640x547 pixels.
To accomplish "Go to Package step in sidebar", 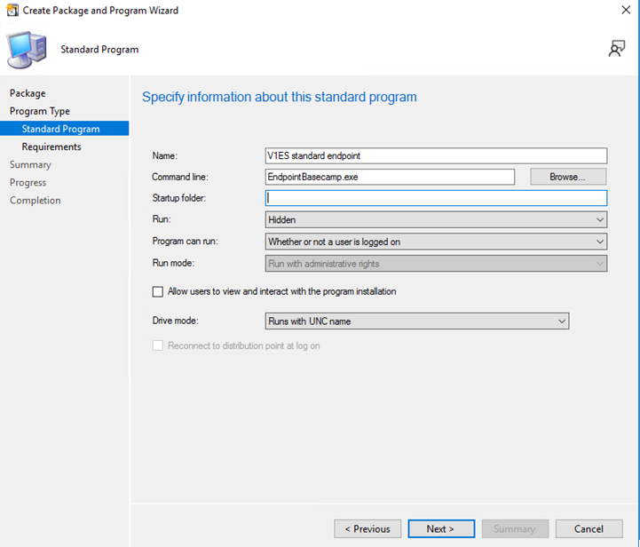I will pyautogui.click(x=28, y=93).
